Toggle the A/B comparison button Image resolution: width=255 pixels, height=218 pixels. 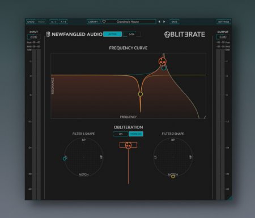pos(54,22)
